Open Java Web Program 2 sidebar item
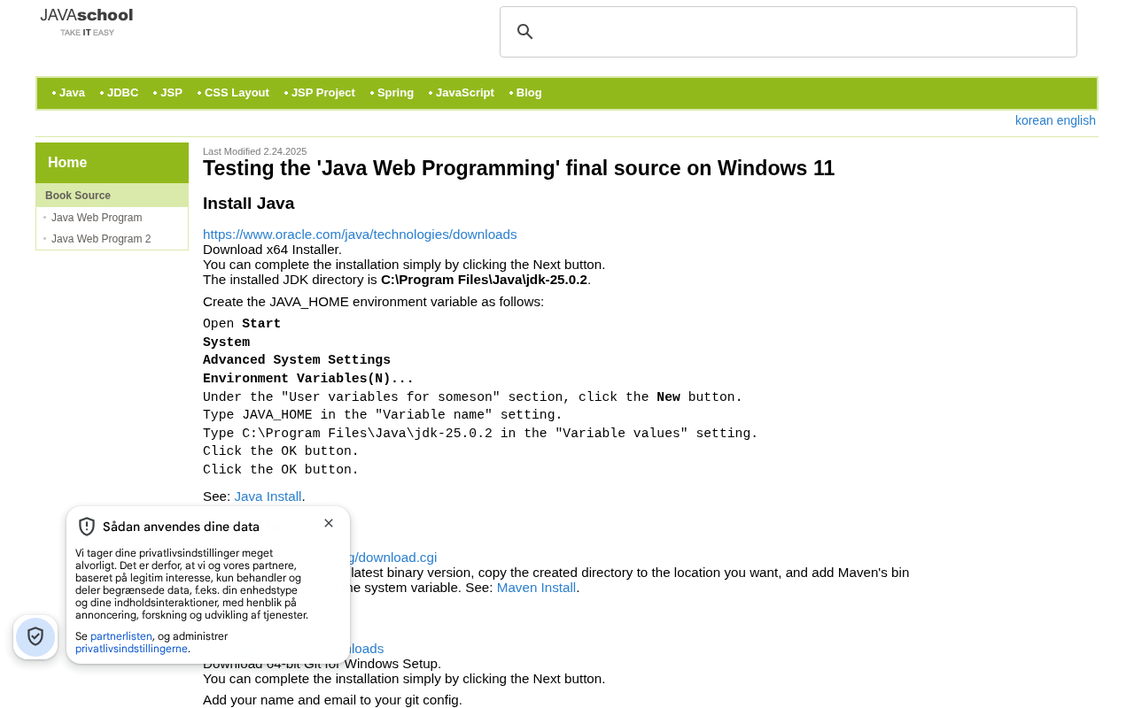The width and height of the screenshot is (1134, 708). 101,239
